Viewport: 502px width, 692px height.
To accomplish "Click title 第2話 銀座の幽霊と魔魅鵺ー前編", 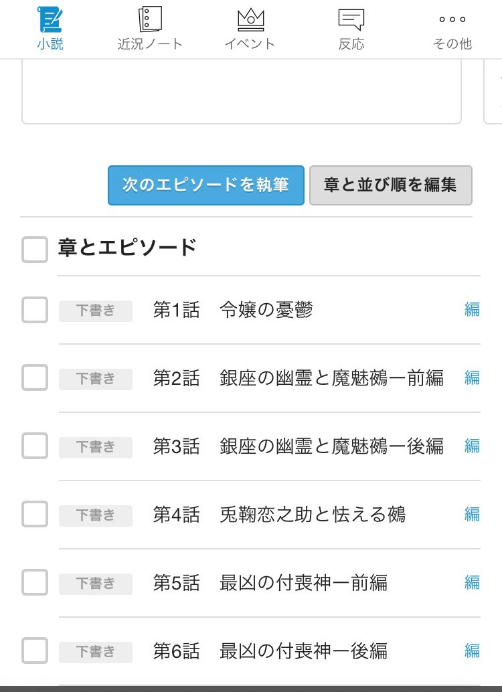I will tap(298, 378).
